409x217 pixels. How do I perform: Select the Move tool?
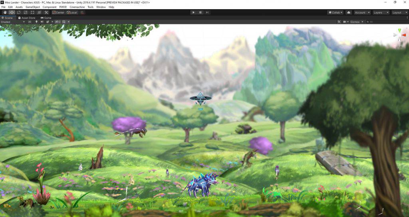[x=12, y=12]
